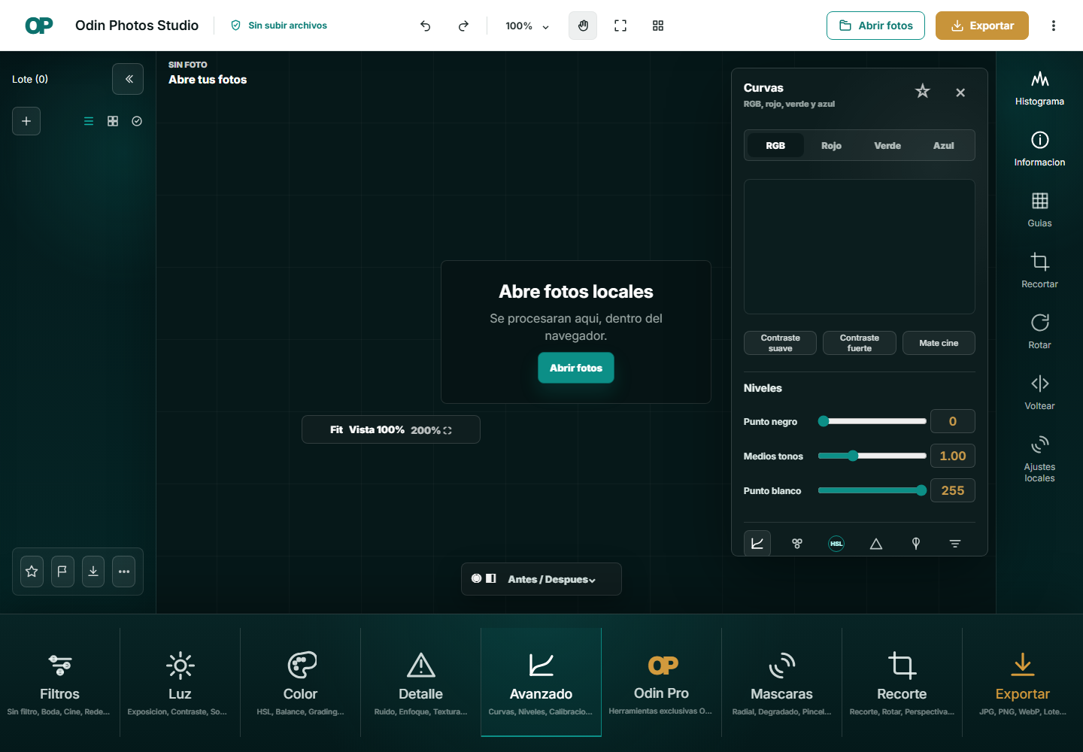
Task: Click the Punto blanco slider
Action: coord(872,490)
